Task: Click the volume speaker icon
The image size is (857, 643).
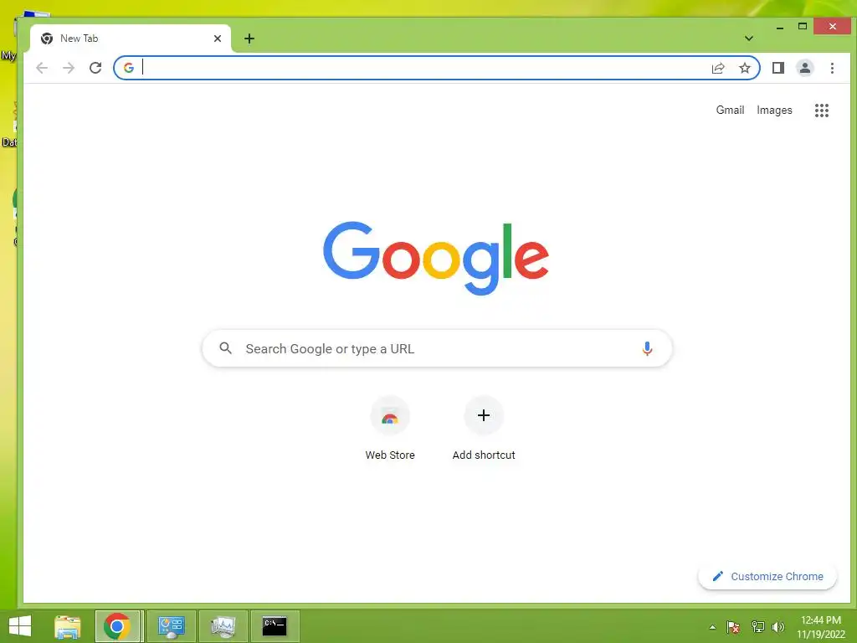Action: (x=777, y=627)
